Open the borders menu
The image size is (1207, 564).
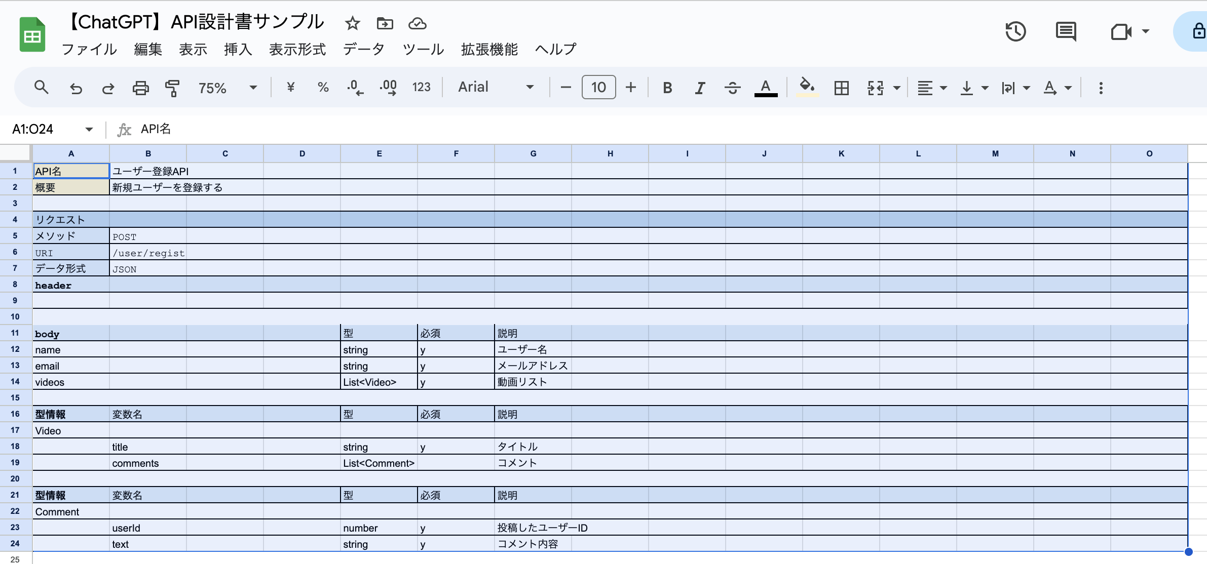point(841,87)
